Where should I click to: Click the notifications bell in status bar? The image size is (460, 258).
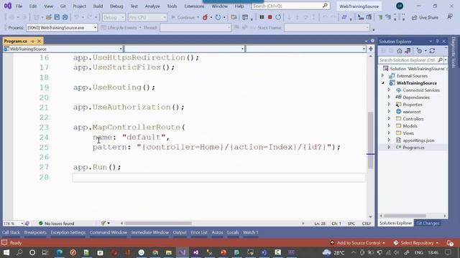pos(450,243)
